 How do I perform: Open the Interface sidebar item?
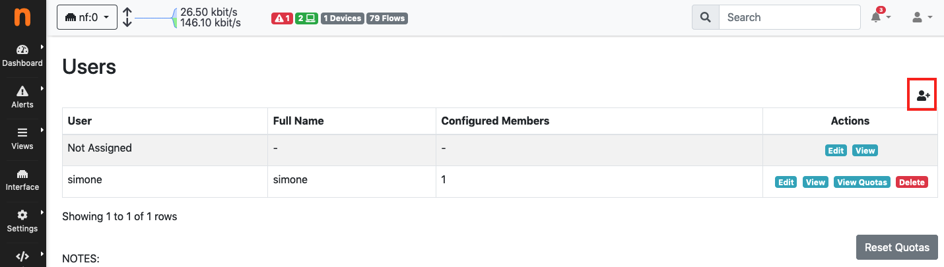click(x=22, y=179)
